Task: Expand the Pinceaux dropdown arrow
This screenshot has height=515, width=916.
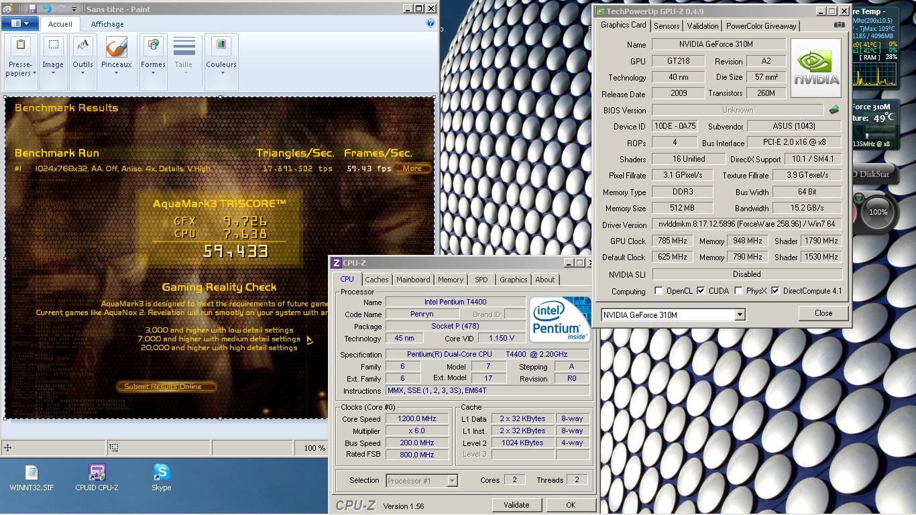Action: (x=116, y=73)
